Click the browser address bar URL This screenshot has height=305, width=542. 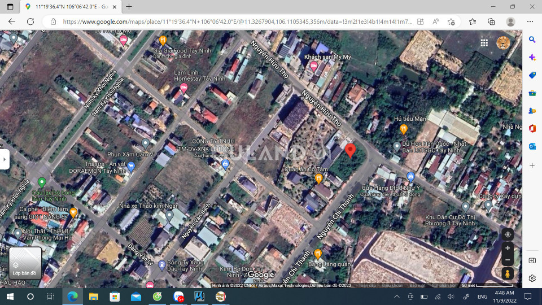[238, 21]
